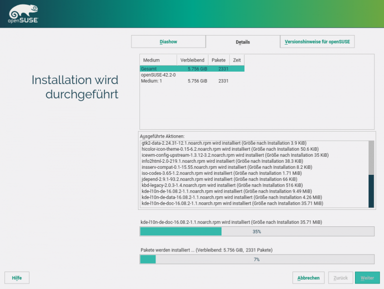Screen dimensions: 384x289
Task: Select the openSUSE-42.2-0 Medium: 1 row
Action: (192, 78)
